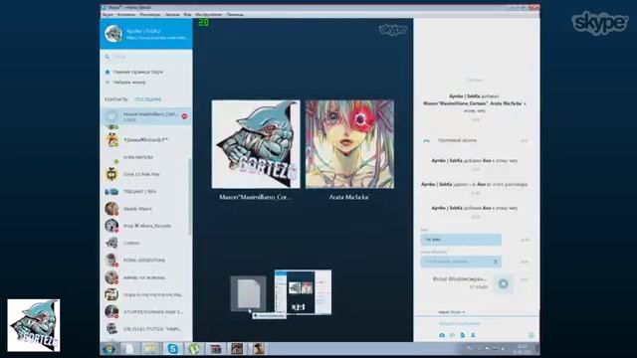Screen dimensions: 637x358
Task: Click Arata MaTaIka's anime participant picture
Action: tap(349, 144)
